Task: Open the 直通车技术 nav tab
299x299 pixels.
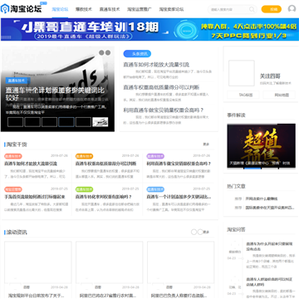Action: (110, 9)
